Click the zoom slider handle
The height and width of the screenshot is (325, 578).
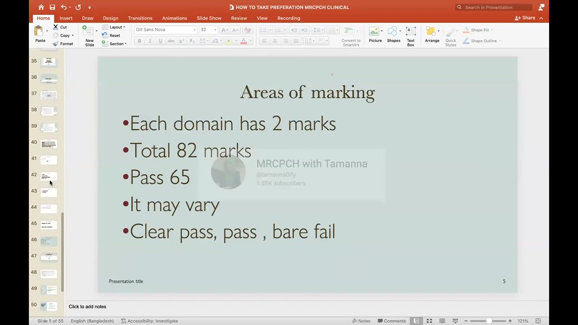[489, 321]
